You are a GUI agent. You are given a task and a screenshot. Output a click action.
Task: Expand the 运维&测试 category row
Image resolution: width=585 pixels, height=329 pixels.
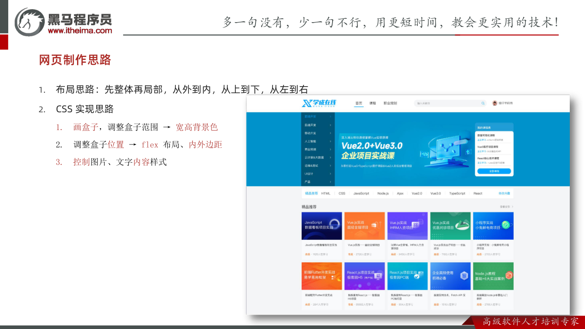pyautogui.click(x=318, y=165)
